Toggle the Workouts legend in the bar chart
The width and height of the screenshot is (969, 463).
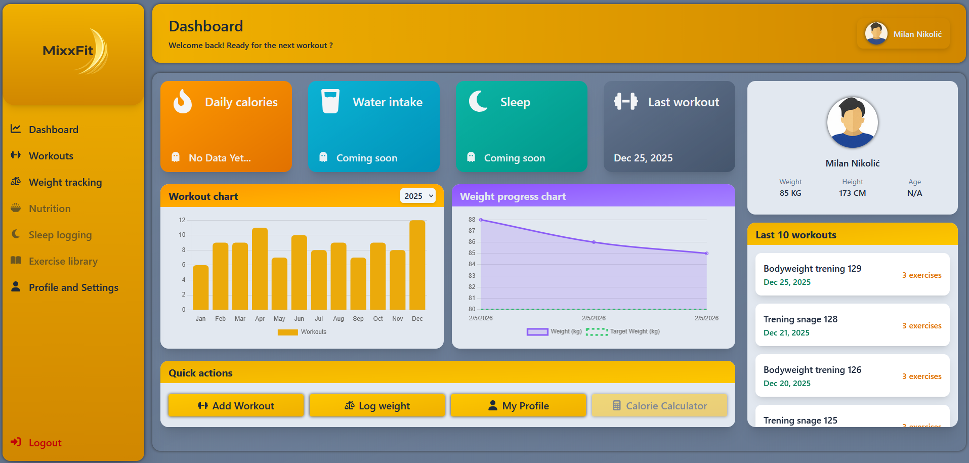[302, 332]
